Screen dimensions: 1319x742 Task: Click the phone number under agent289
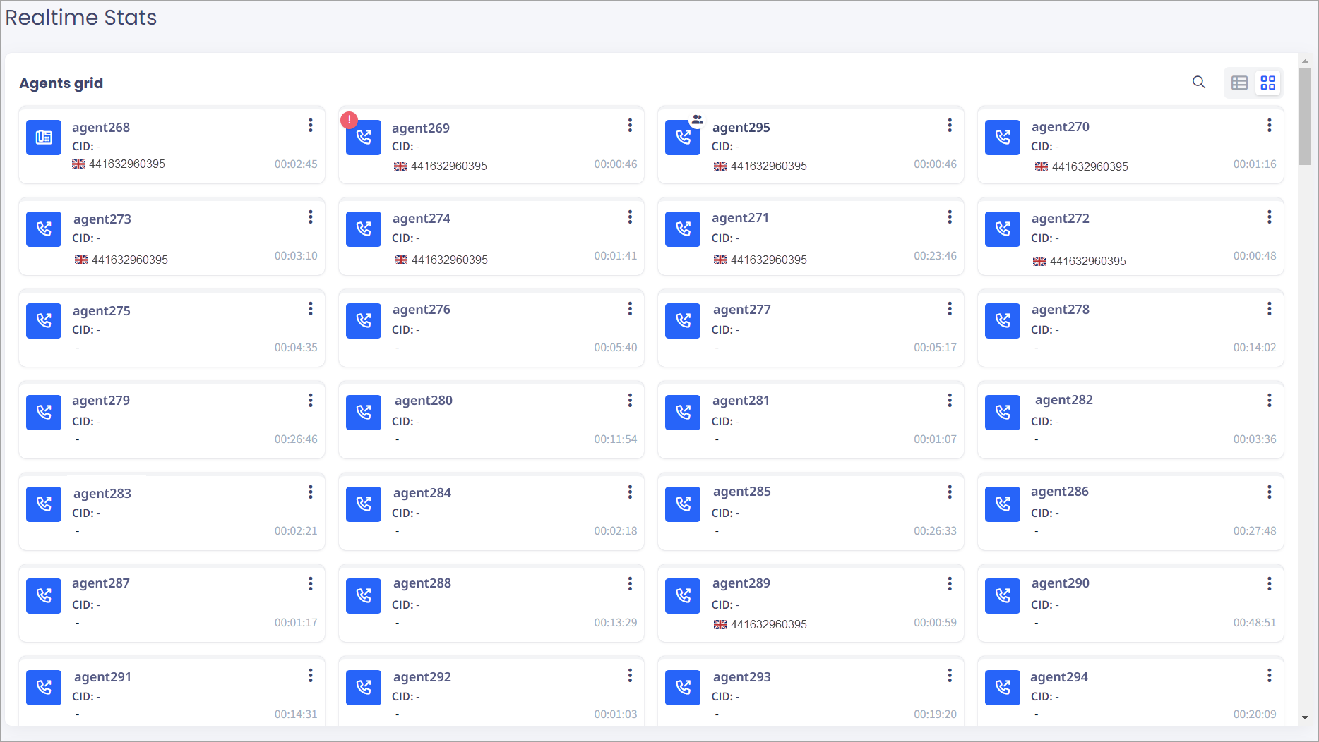pyautogui.click(x=768, y=624)
